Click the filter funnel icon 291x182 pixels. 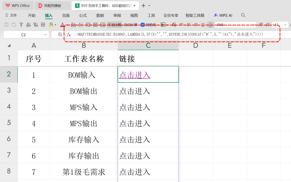coord(21,25)
